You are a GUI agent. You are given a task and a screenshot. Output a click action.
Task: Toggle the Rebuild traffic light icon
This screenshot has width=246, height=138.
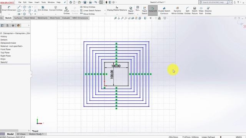106,2
